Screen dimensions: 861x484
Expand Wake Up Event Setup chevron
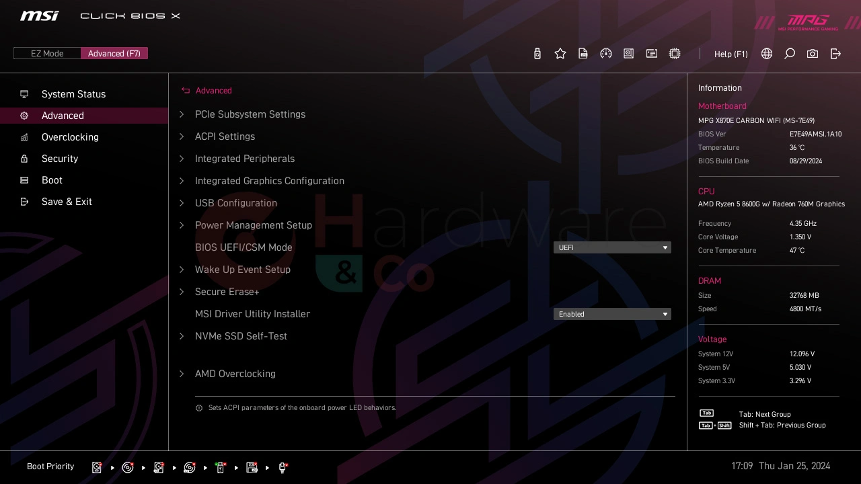182,270
